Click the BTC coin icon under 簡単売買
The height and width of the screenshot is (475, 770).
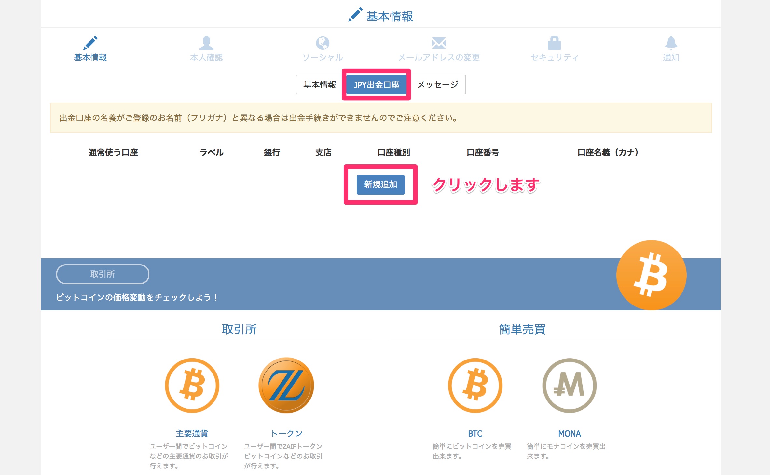tap(475, 386)
